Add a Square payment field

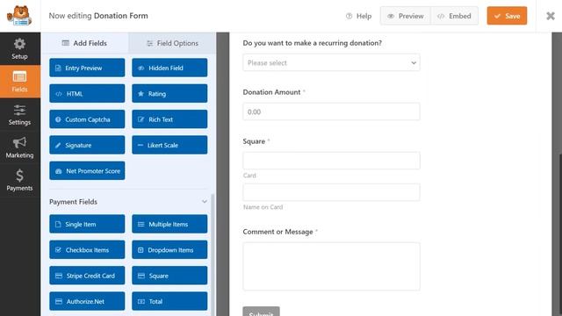tap(169, 276)
